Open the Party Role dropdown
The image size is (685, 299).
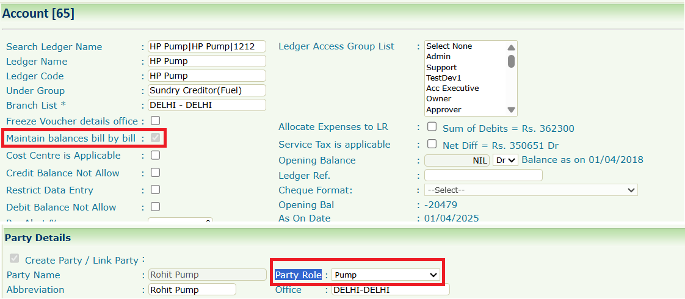(x=386, y=275)
